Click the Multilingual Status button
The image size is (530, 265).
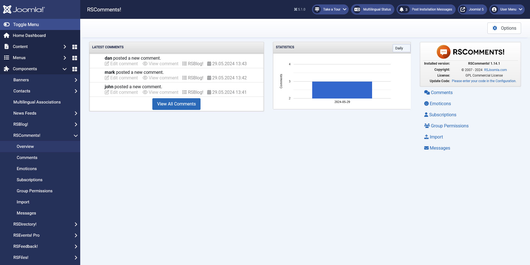tap(373, 9)
